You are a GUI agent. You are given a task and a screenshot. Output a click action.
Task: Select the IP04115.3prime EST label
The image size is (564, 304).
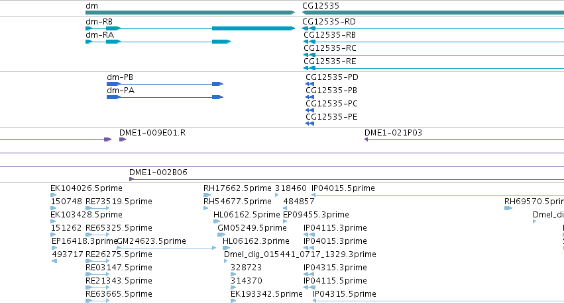[x=335, y=228]
